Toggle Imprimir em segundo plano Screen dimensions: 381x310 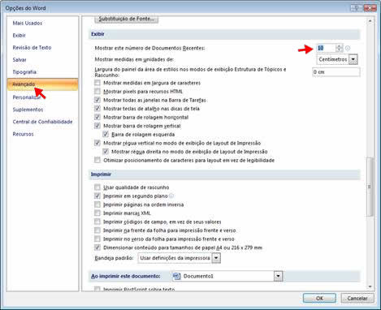tap(97, 196)
